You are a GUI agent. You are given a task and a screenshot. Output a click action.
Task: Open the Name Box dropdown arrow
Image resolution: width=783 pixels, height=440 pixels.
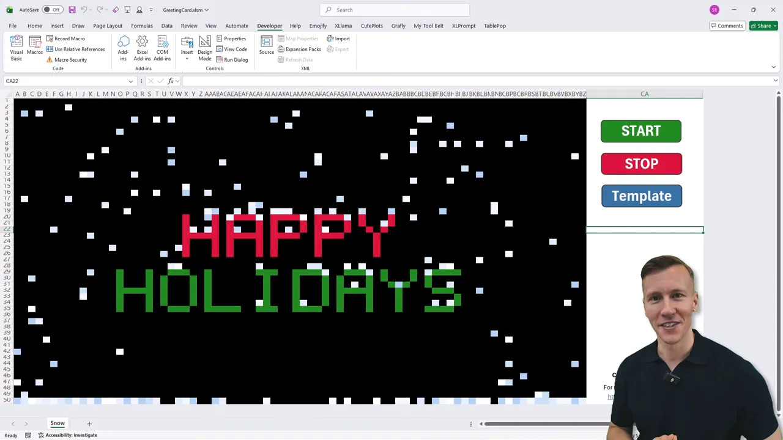131,81
